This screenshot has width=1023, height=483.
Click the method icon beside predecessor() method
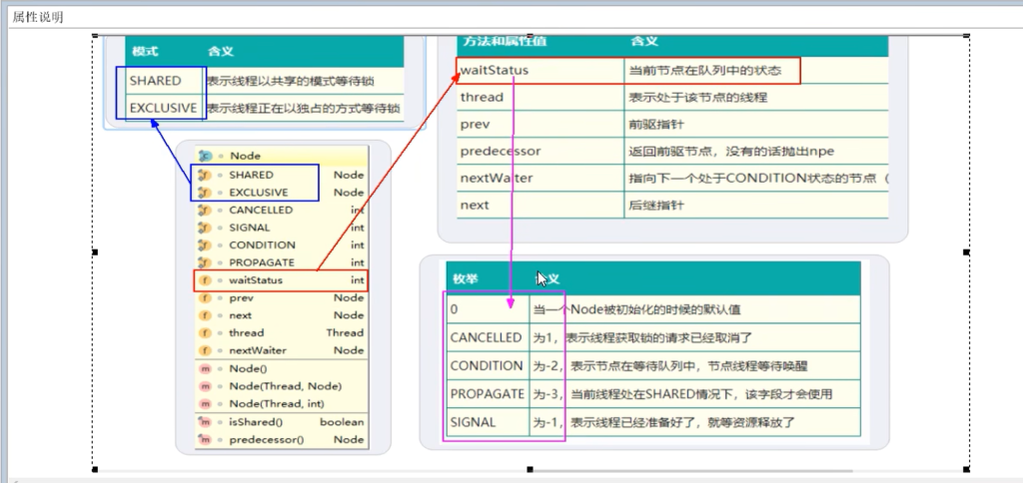click(204, 439)
